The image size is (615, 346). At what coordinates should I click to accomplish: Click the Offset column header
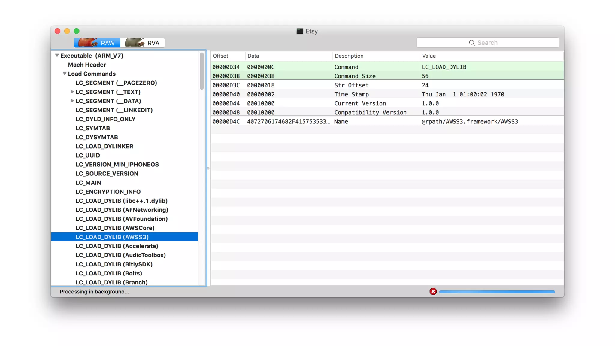pos(220,56)
